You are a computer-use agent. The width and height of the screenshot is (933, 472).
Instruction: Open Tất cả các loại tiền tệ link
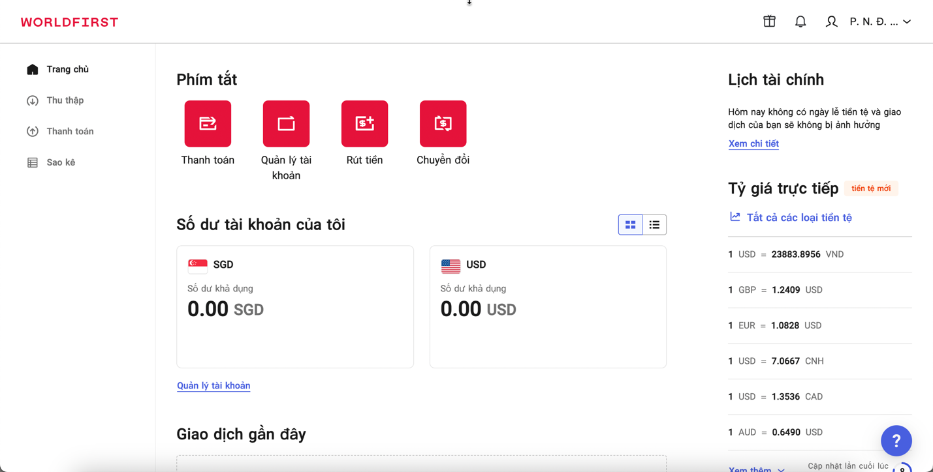point(799,218)
